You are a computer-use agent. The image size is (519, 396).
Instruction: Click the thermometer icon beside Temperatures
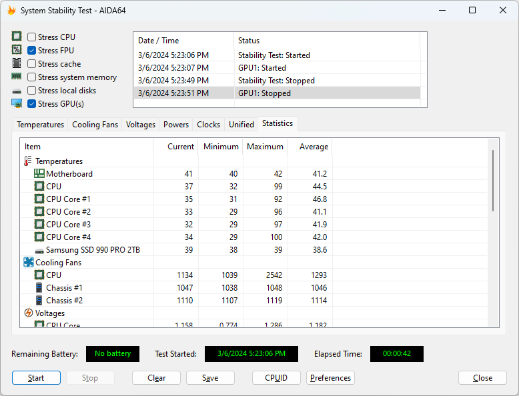click(28, 161)
